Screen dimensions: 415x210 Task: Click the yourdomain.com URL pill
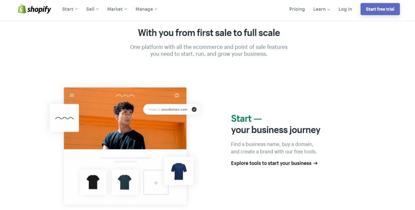(172, 109)
